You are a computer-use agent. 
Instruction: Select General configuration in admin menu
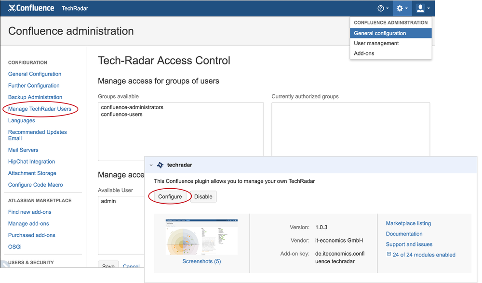[x=391, y=33]
